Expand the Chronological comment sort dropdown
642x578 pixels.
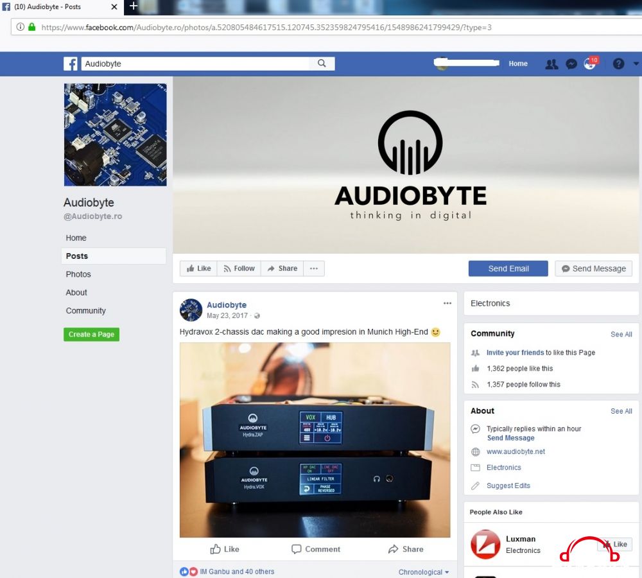[424, 572]
